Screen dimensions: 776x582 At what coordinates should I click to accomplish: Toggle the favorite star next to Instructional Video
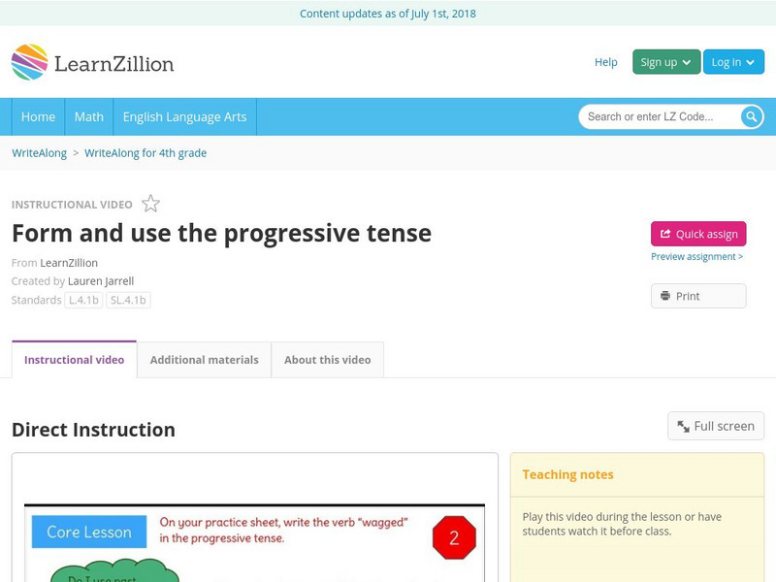(x=150, y=204)
